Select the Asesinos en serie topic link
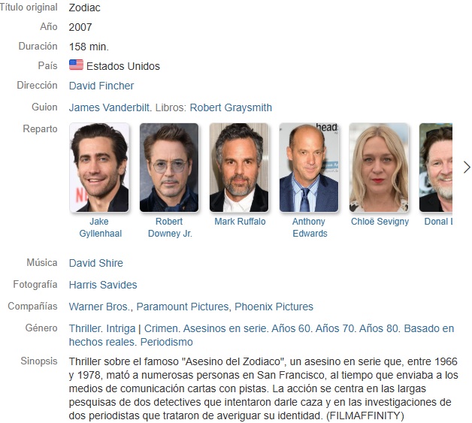This screenshot has width=472, height=423. (x=225, y=328)
